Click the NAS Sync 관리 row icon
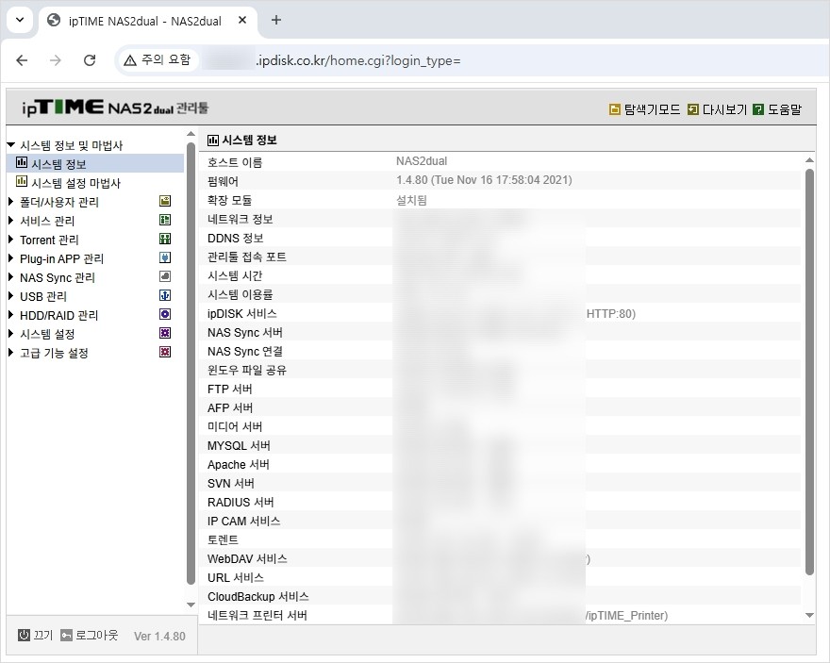This screenshot has height=663, width=830. [x=165, y=276]
